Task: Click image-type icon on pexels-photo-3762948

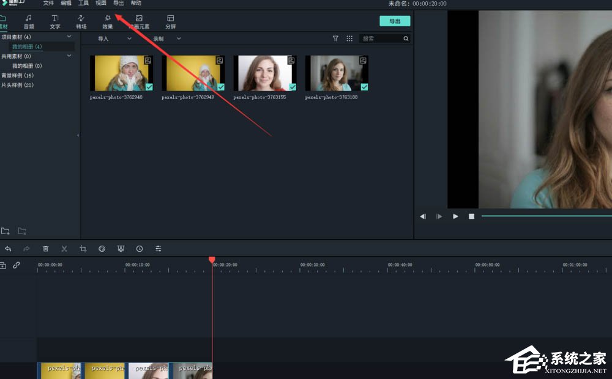Action: click(148, 61)
